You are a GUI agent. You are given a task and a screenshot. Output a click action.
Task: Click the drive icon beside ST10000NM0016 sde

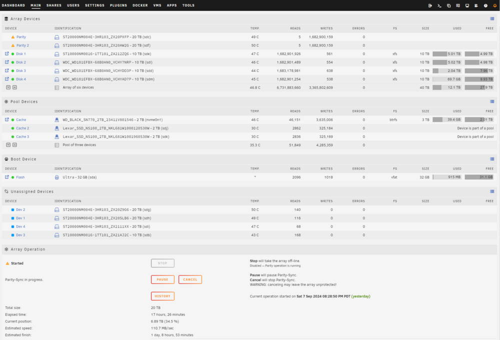pyautogui.click(x=57, y=54)
